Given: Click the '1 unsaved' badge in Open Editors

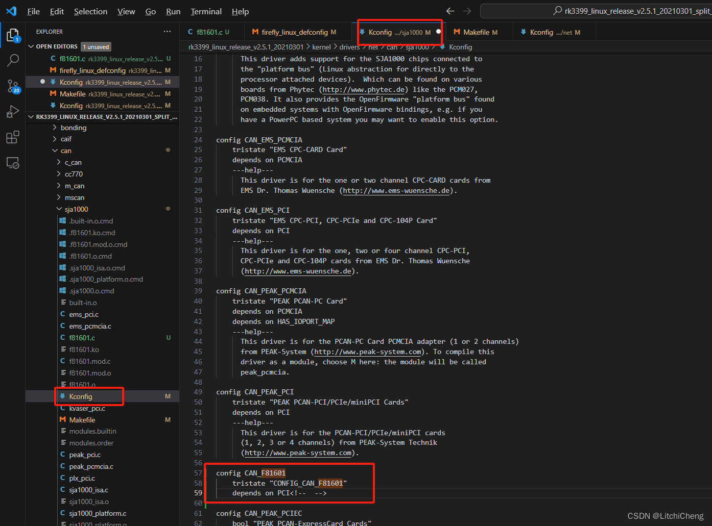Looking at the screenshot, I should 97,46.
